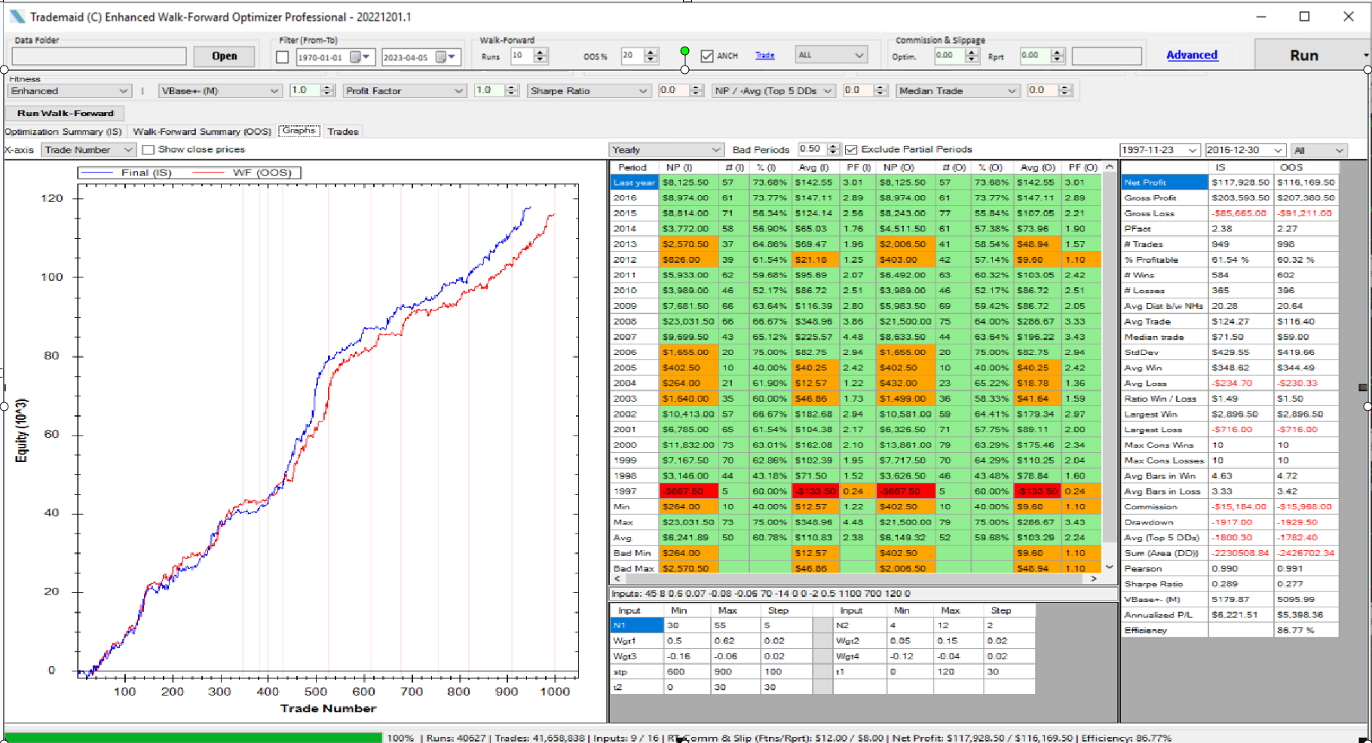Open the Yearly period dropdown
Image resolution: width=1372 pixels, height=743 pixels.
(715, 150)
